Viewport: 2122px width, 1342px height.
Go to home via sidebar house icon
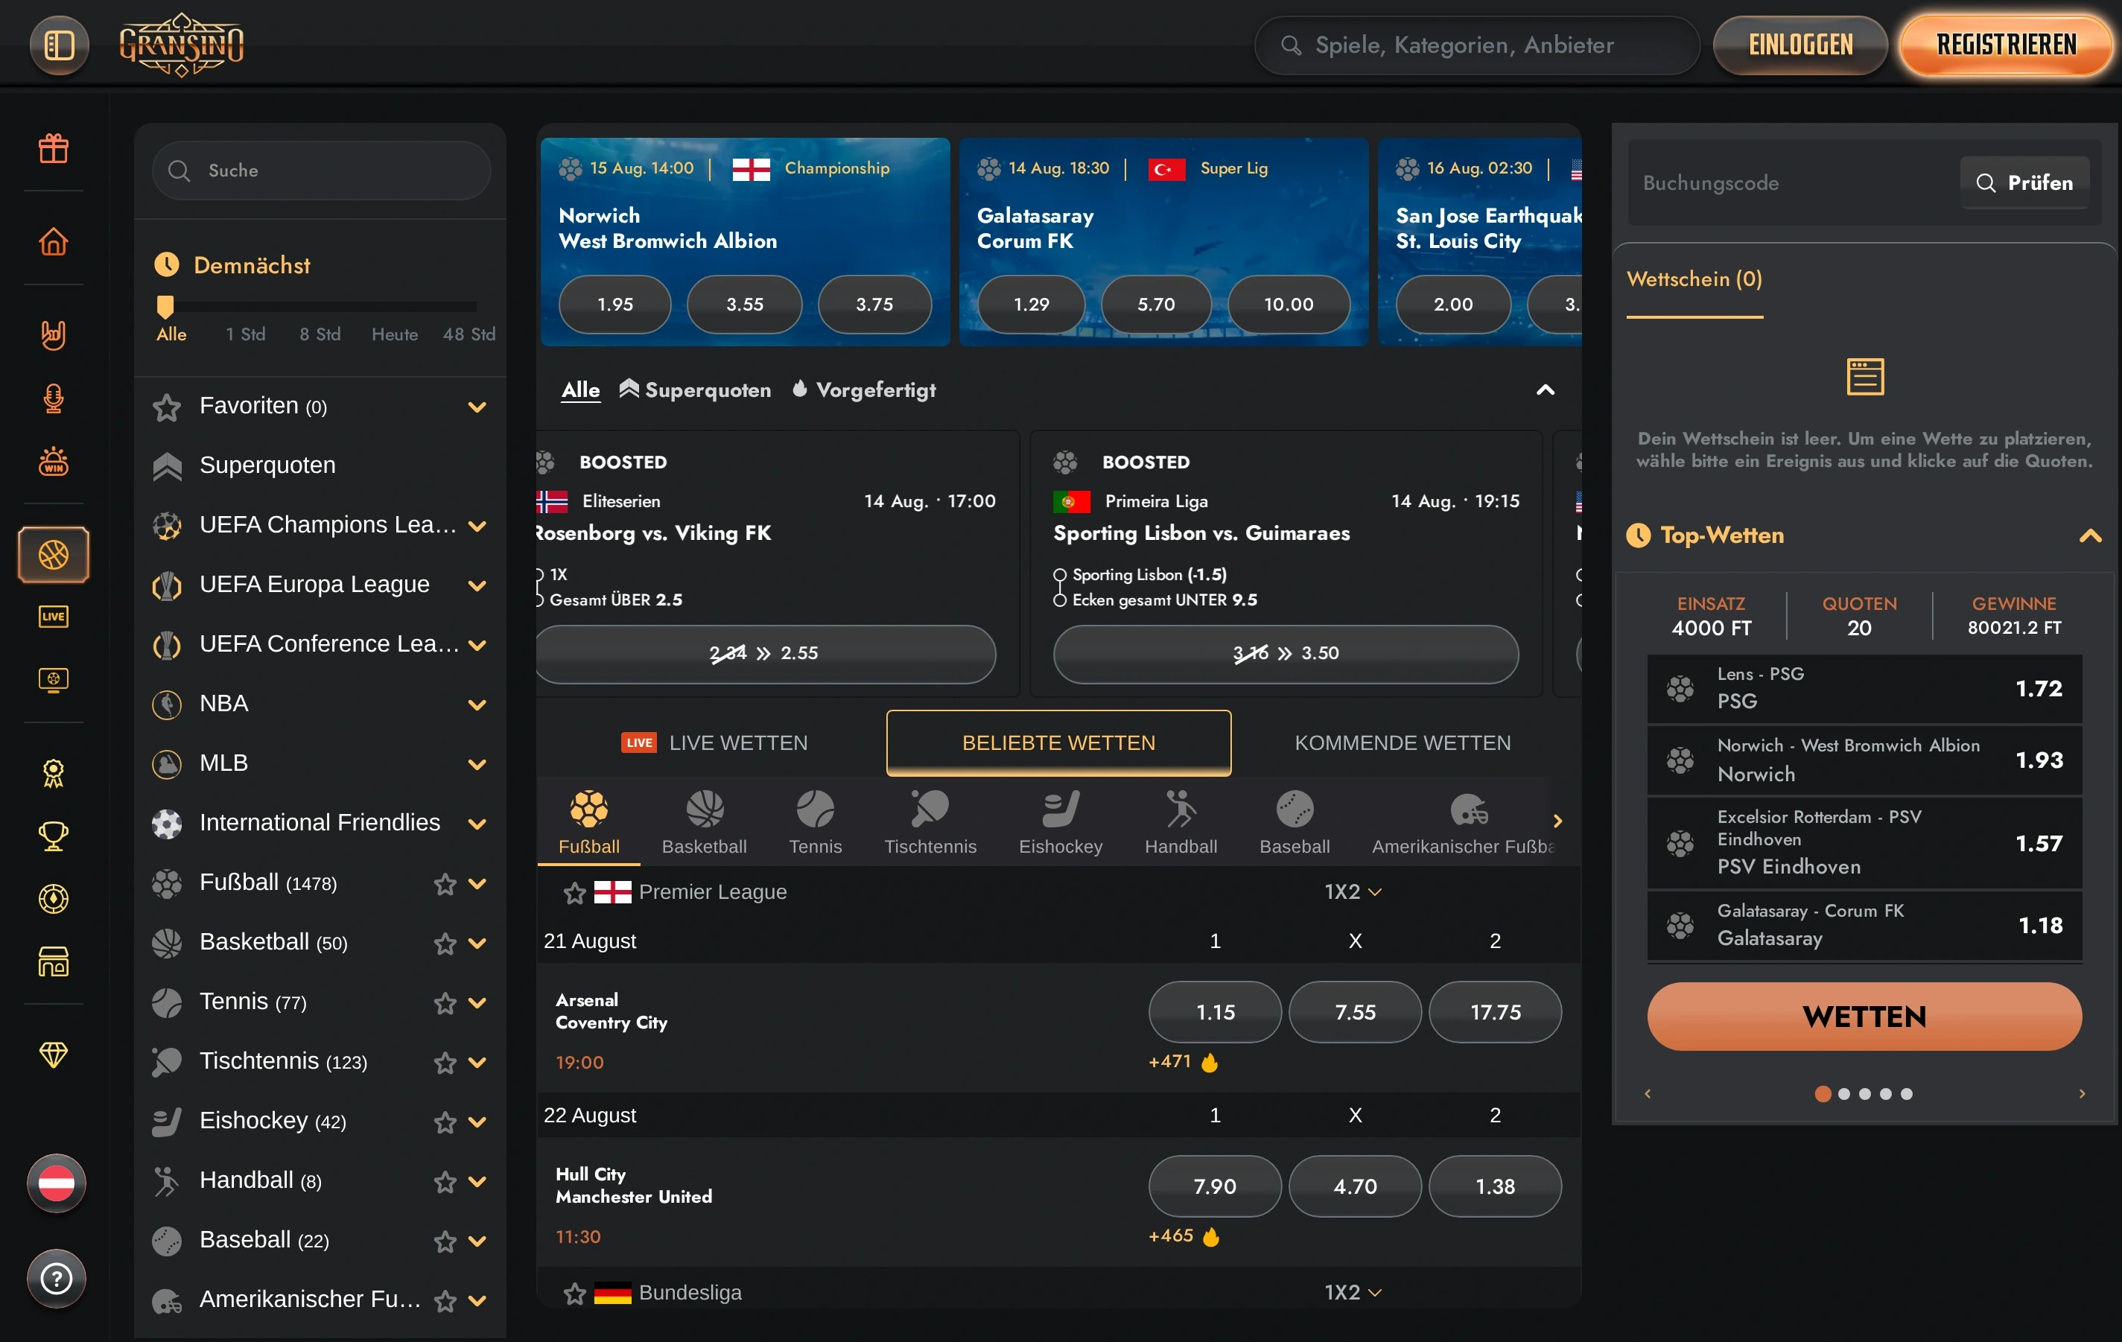pos(54,241)
